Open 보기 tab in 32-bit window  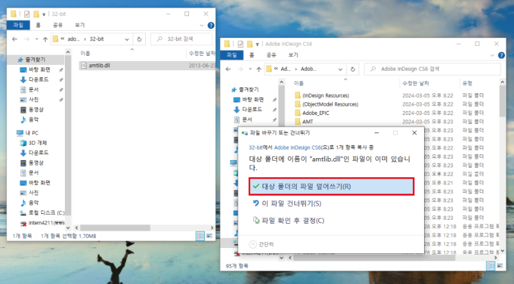(80, 25)
